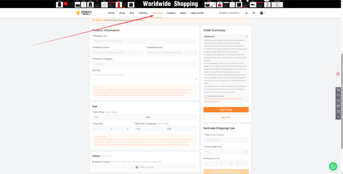Open help question icon in side toolbar
343x174 pixels.
tap(338, 111)
